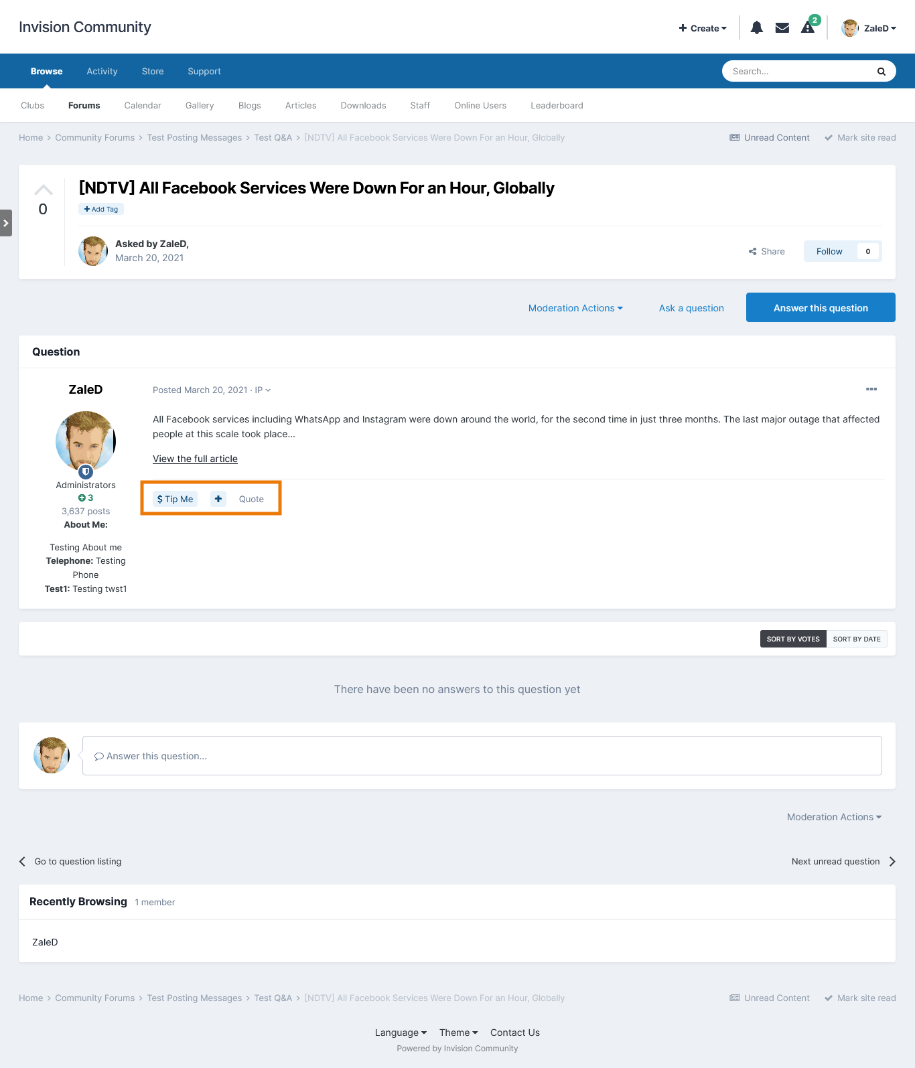Select Sort by Date
Viewport: 915px width, 1068px height.
(x=857, y=639)
